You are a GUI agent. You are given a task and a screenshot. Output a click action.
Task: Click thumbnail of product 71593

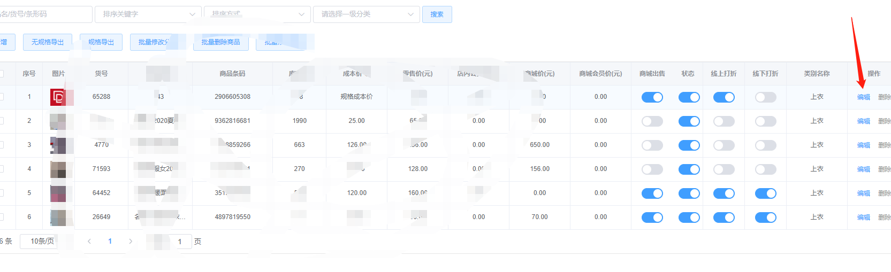click(x=58, y=169)
